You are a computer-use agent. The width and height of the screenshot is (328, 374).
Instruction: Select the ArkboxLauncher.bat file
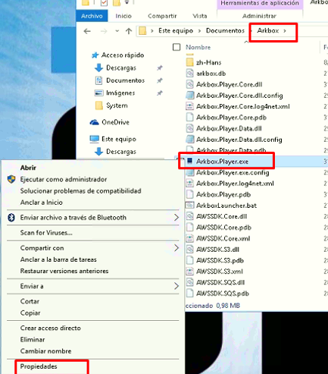pyautogui.click(x=226, y=206)
